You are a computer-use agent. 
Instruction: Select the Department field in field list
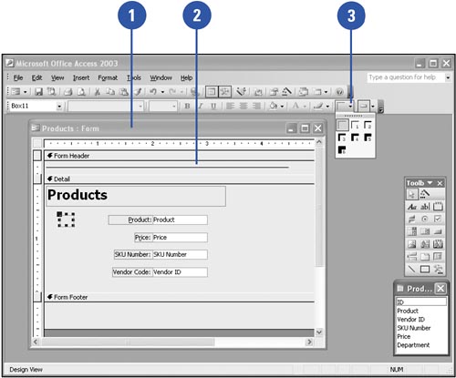pyautogui.click(x=413, y=345)
